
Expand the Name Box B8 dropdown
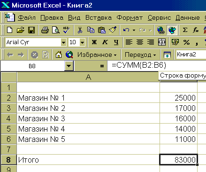(69, 66)
